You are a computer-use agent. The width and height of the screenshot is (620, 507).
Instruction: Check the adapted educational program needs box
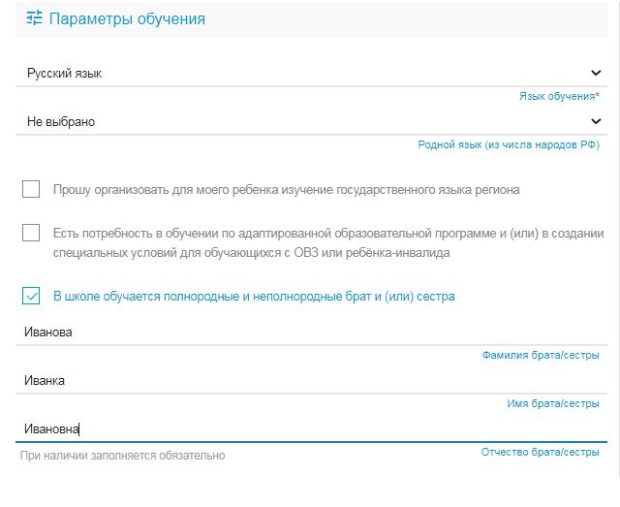point(31,233)
